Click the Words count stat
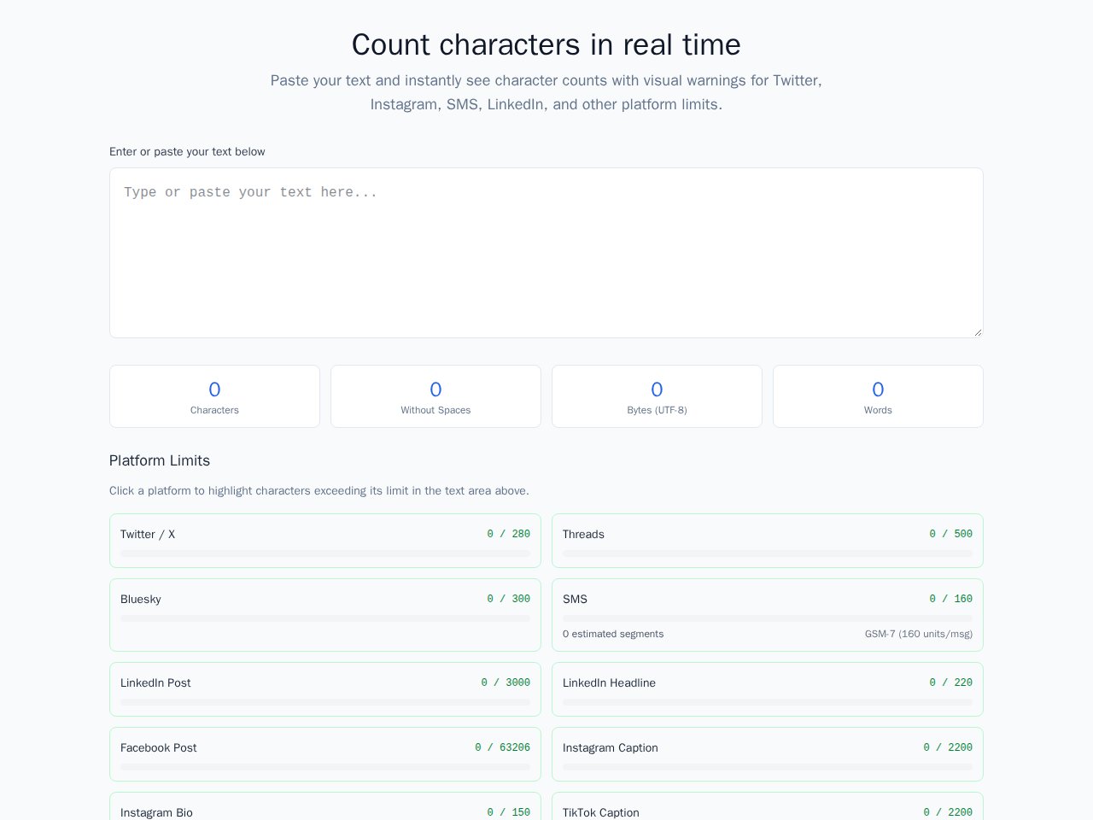 878,396
